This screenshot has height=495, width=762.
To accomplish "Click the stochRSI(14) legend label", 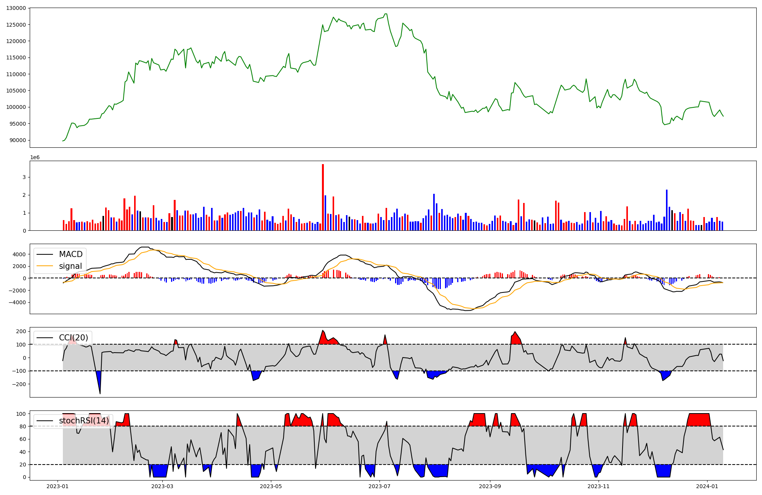I will coord(84,421).
